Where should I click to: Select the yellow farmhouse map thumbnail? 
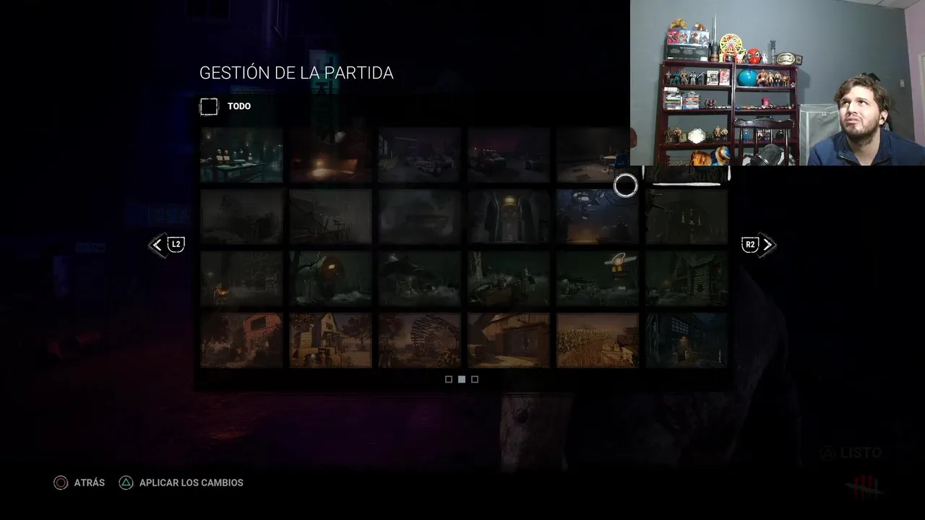pyautogui.click(x=330, y=340)
